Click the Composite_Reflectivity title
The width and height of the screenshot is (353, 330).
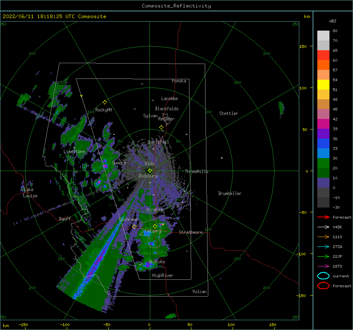pyautogui.click(x=176, y=6)
